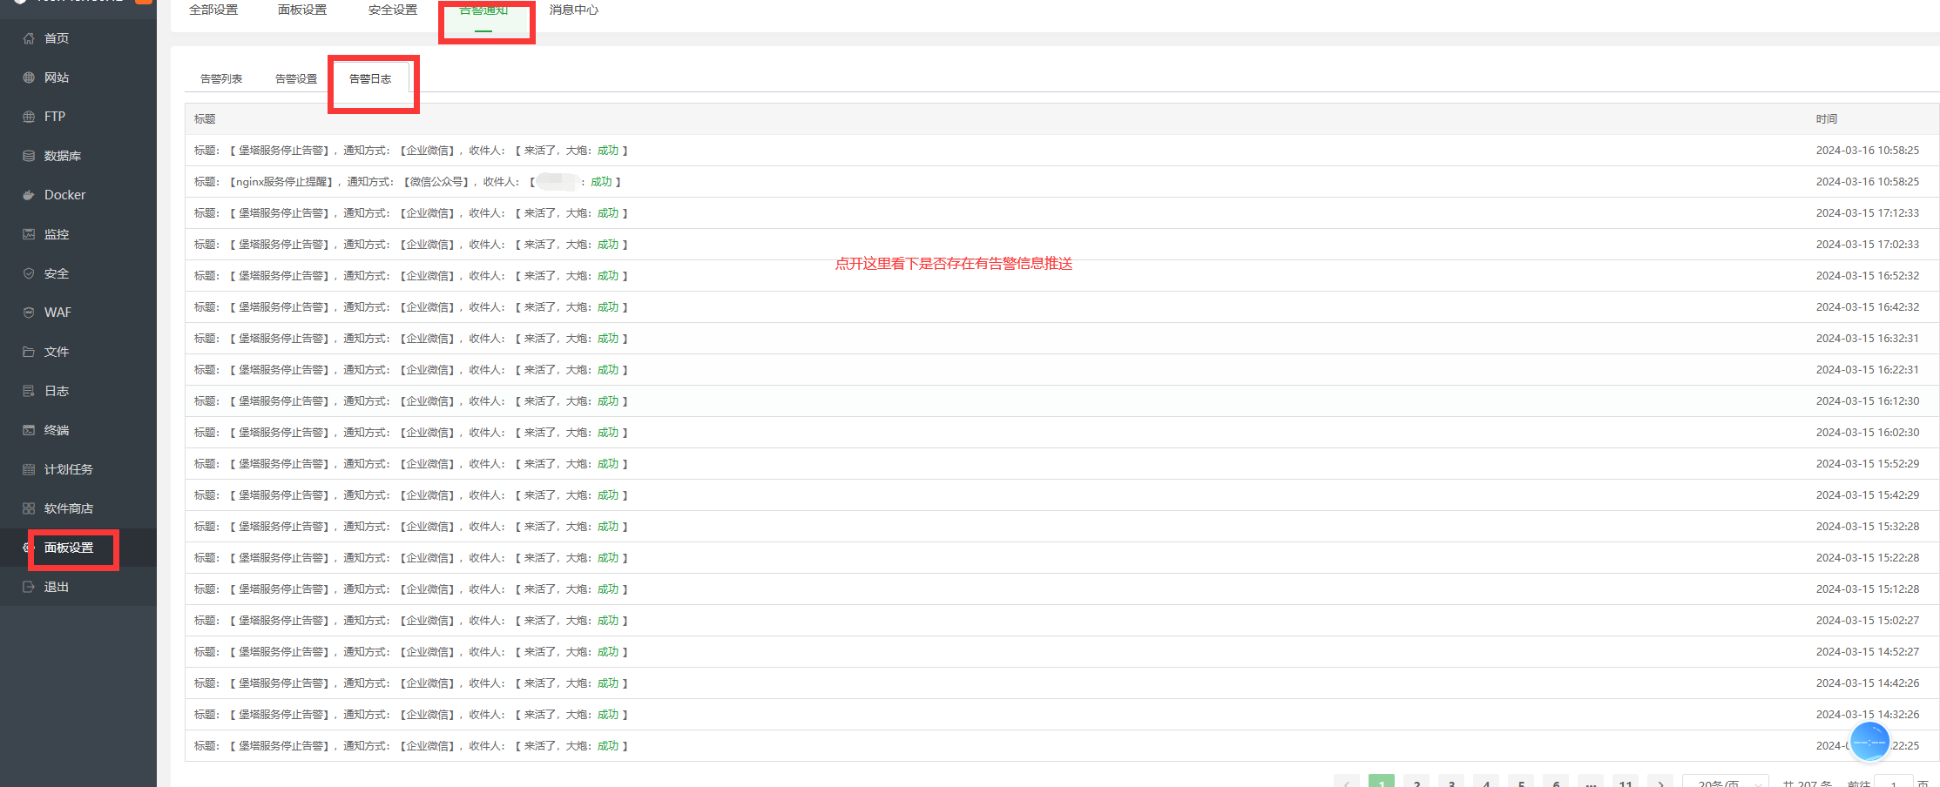1940x787 pixels.
Task: Click the go-to page number input
Action: pyautogui.click(x=1893, y=782)
